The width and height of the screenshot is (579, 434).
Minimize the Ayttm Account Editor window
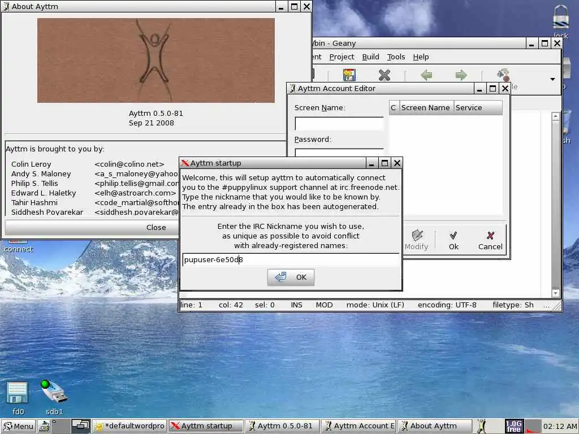pos(479,88)
